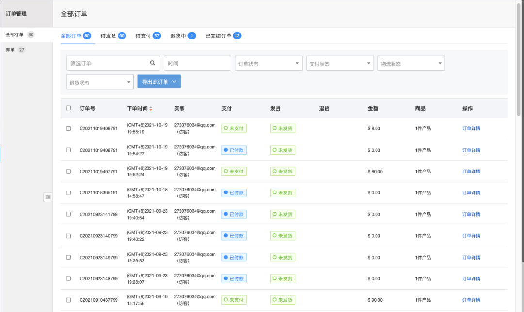Tick the select-all checkbox in table header
The height and width of the screenshot is (312, 524).
(x=68, y=108)
